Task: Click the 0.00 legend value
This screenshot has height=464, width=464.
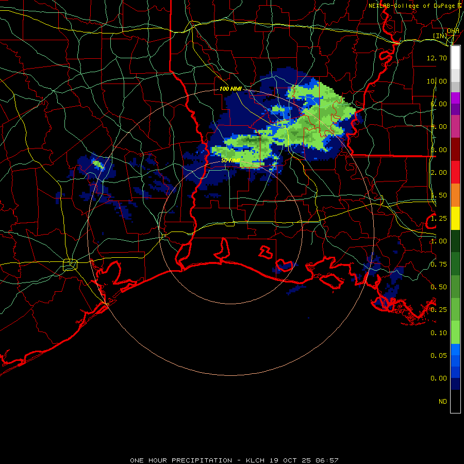Action: [x=439, y=378]
